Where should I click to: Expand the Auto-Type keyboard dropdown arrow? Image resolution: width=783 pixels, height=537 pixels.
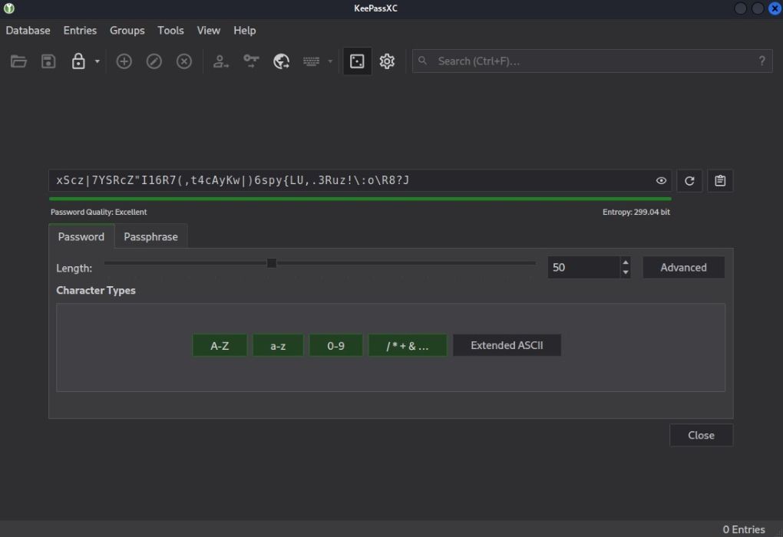(x=331, y=61)
